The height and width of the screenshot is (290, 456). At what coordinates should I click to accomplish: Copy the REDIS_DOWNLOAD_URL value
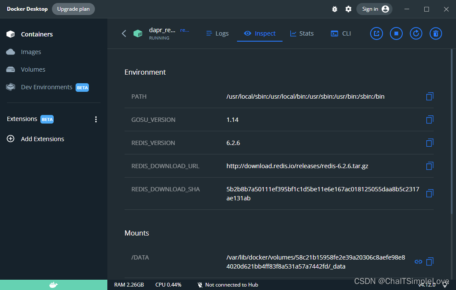point(430,166)
